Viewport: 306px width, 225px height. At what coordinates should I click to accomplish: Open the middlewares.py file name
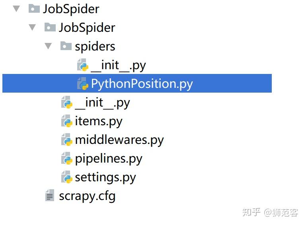(119, 140)
